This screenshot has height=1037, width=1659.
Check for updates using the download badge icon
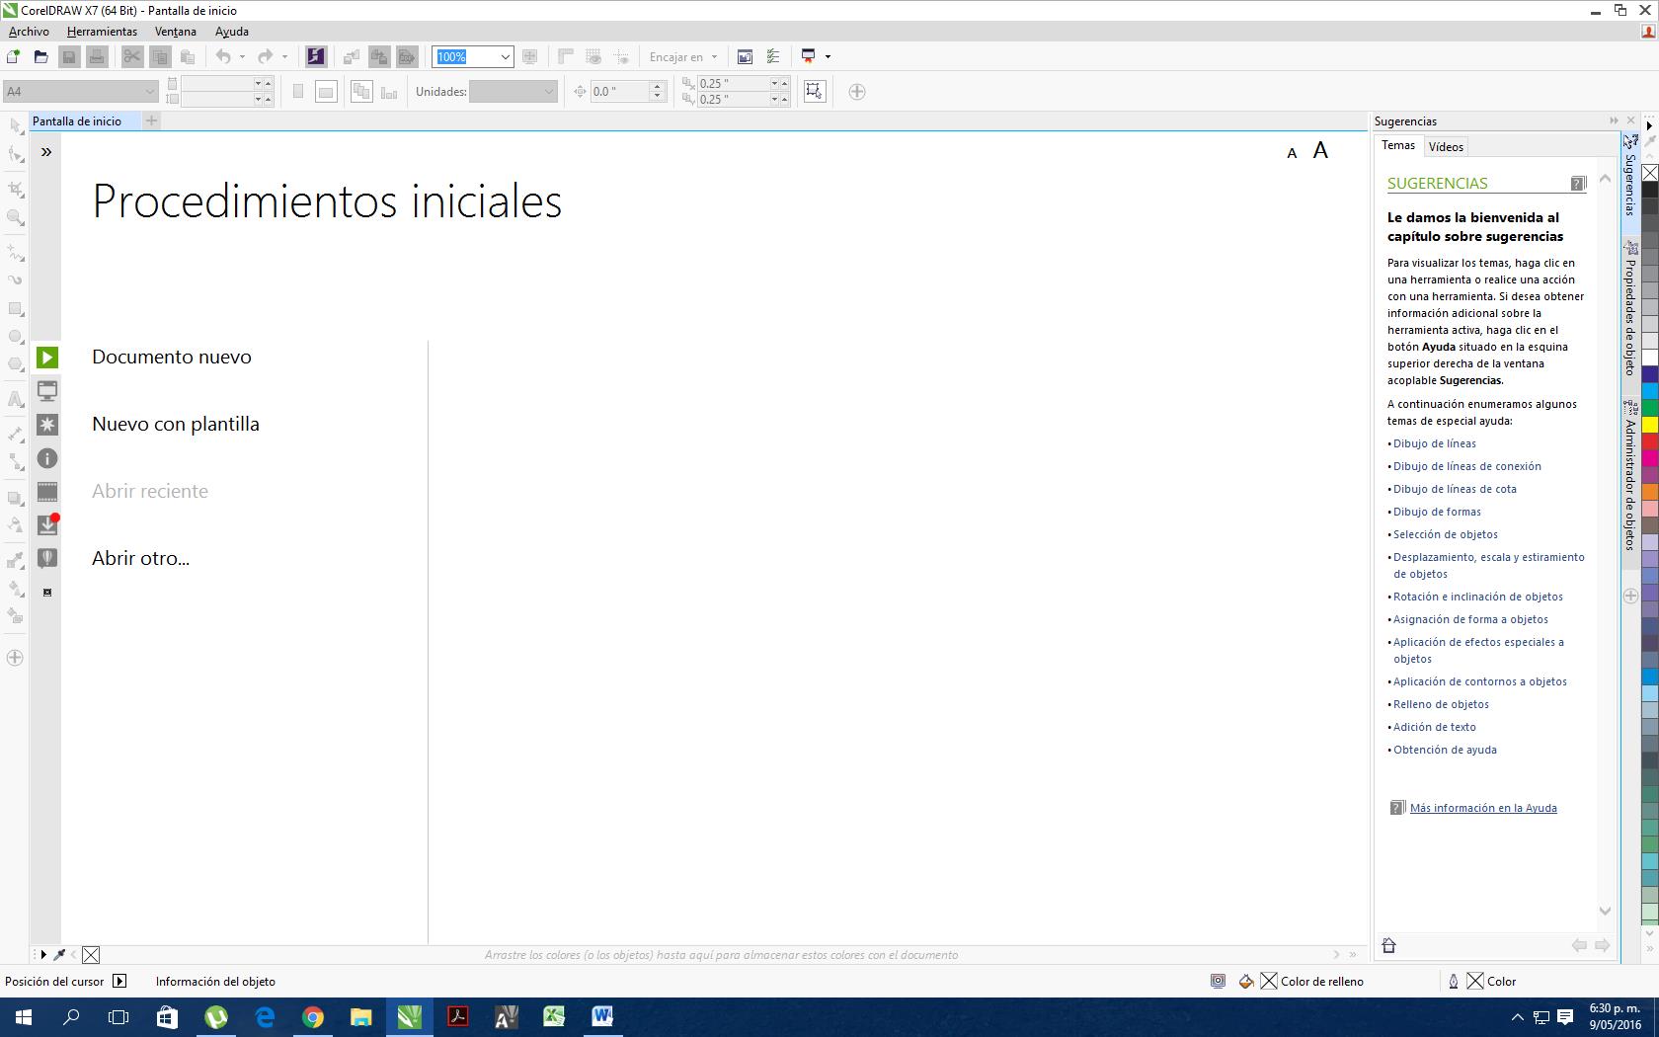(x=46, y=523)
